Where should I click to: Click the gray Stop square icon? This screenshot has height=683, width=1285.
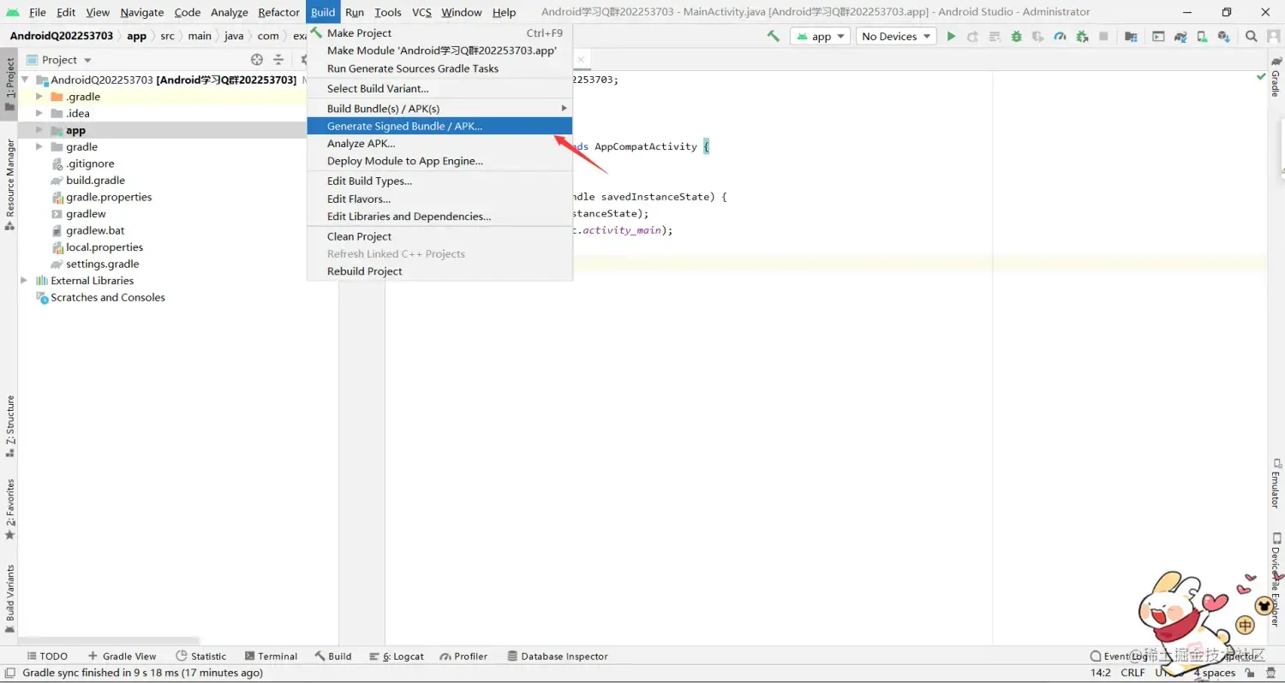point(1103,36)
